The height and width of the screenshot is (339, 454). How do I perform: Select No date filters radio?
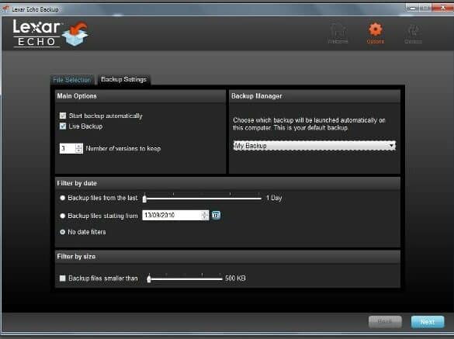point(62,232)
